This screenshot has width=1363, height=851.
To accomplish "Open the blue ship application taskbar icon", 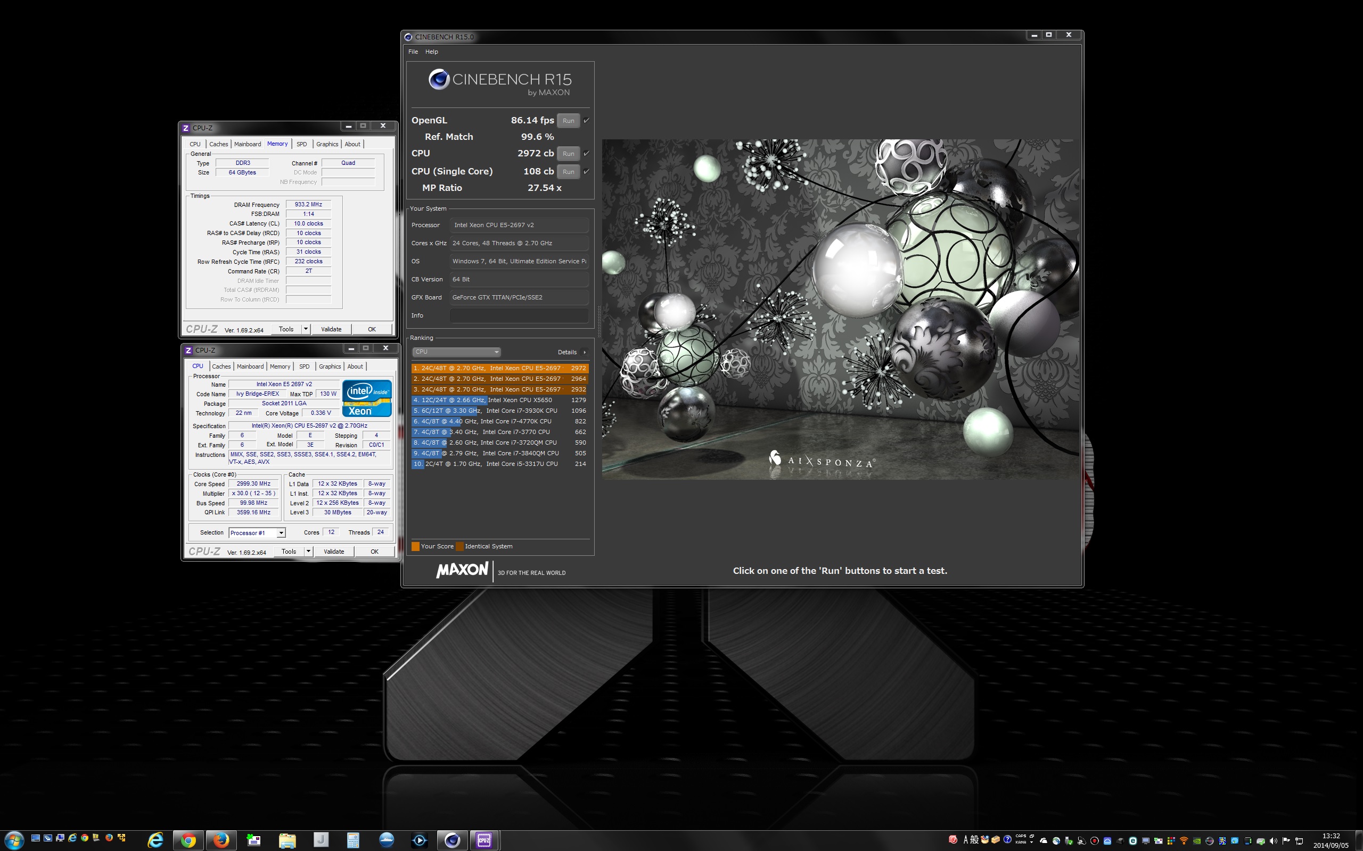I will point(387,841).
